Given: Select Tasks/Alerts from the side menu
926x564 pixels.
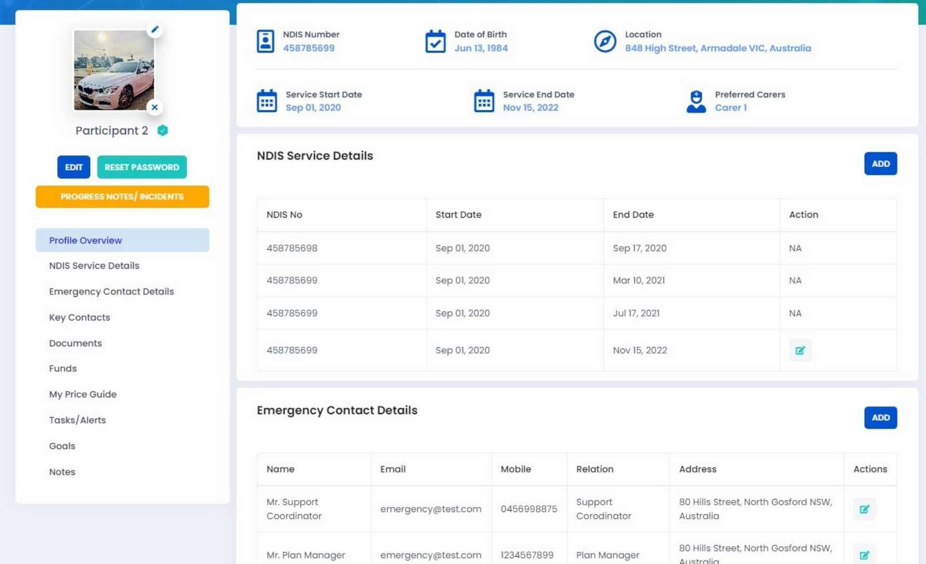Looking at the screenshot, I should tap(77, 420).
